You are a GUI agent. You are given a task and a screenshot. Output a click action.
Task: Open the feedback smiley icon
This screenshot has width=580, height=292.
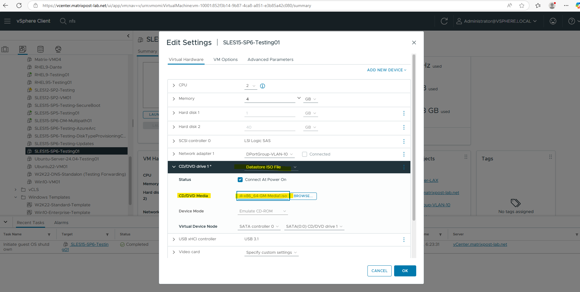[553, 21]
